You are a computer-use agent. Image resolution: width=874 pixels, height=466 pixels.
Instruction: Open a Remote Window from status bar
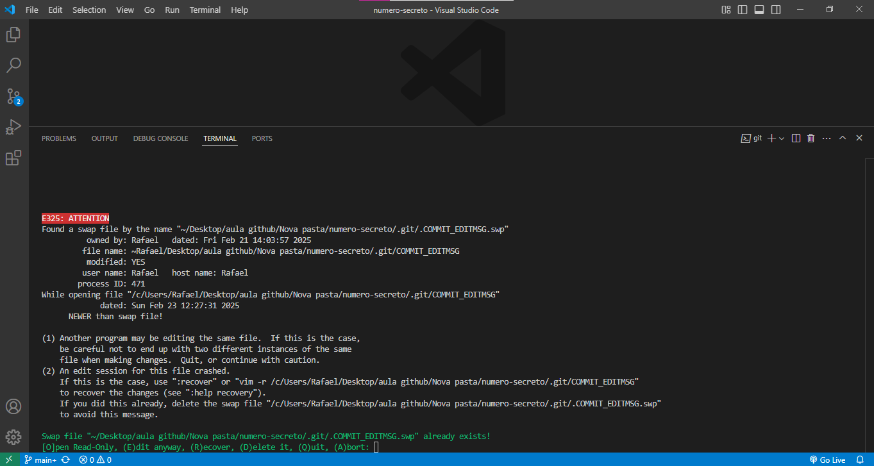click(10, 460)
